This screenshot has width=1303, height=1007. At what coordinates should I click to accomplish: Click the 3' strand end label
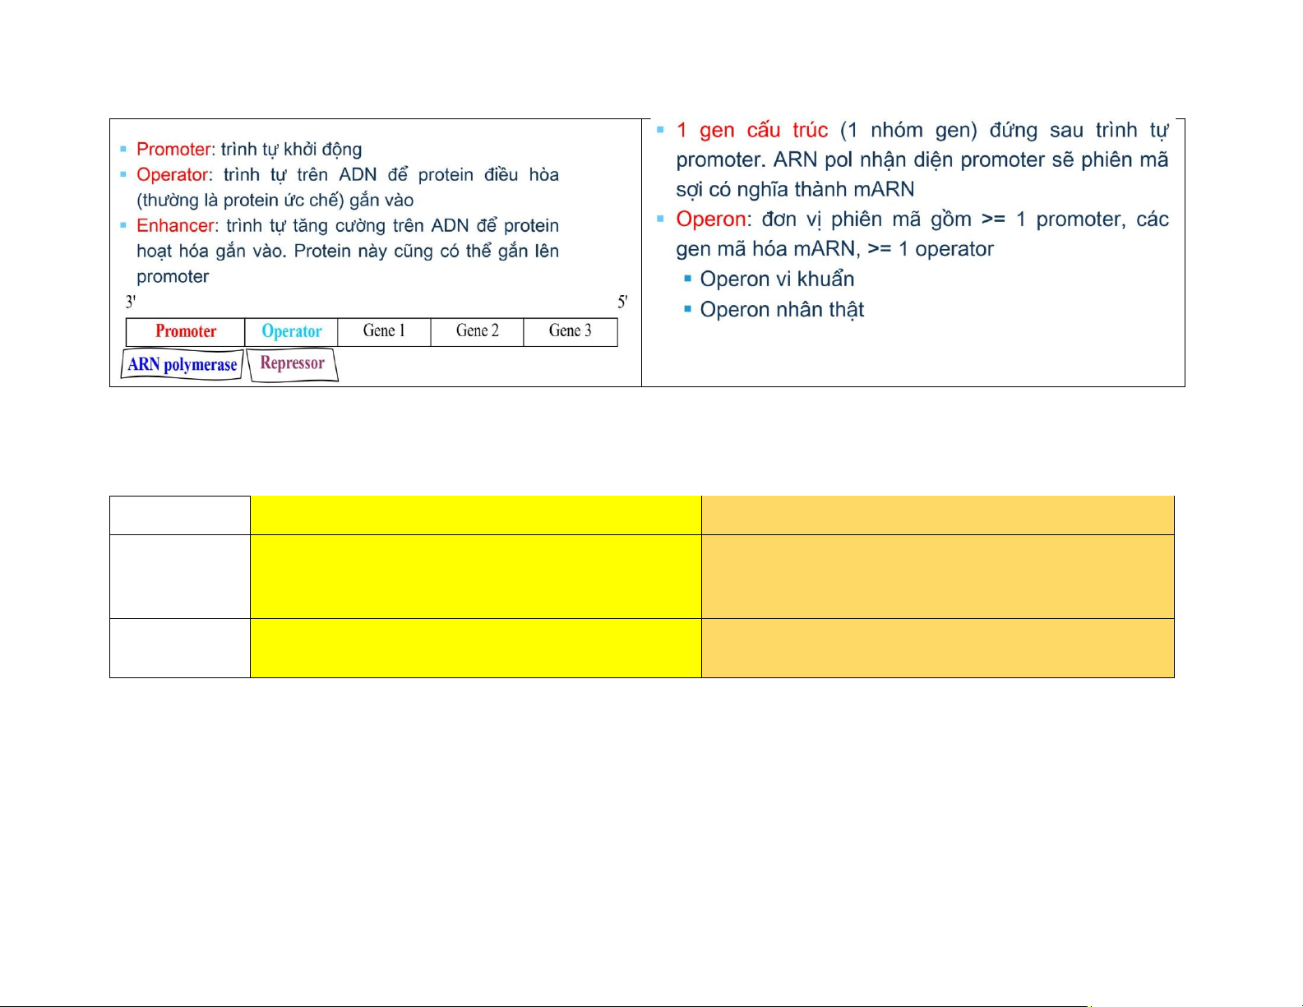[x=131, y=302]
